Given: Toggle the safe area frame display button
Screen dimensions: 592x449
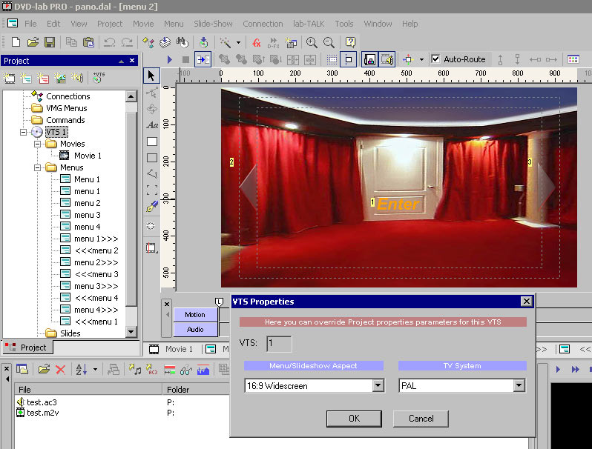Looking at the screenshot, I should click(x=349, y=59).
